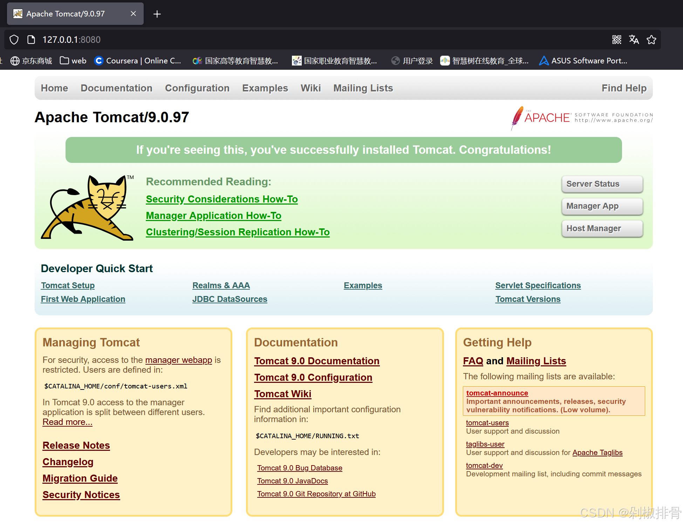Follow the tomcat-announce mailing list link

(x=497, y=393)
